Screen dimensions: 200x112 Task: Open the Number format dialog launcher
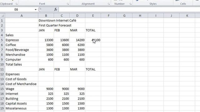point(130,4)
